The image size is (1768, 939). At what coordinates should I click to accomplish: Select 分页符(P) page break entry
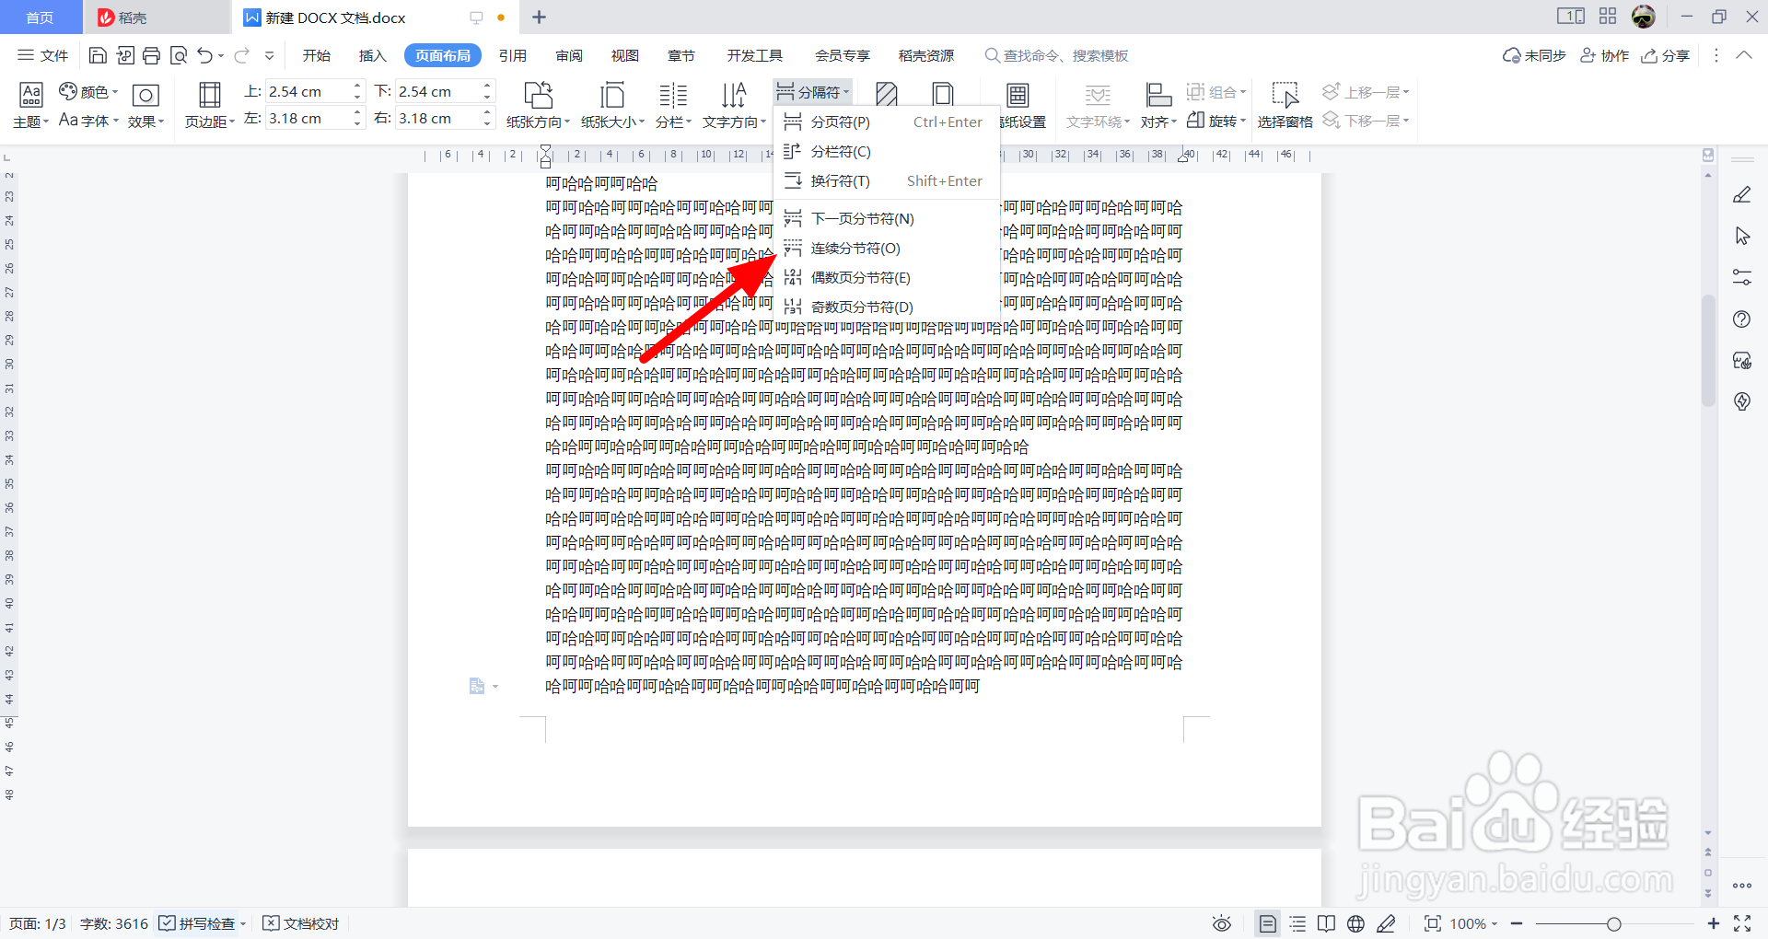pyautogui.click(x=887, y=122)
